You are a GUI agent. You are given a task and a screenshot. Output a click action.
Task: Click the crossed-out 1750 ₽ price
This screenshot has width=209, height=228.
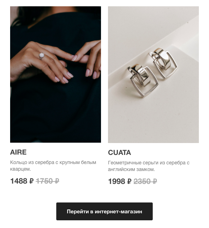pyautogui.click(x=48, y=181)
